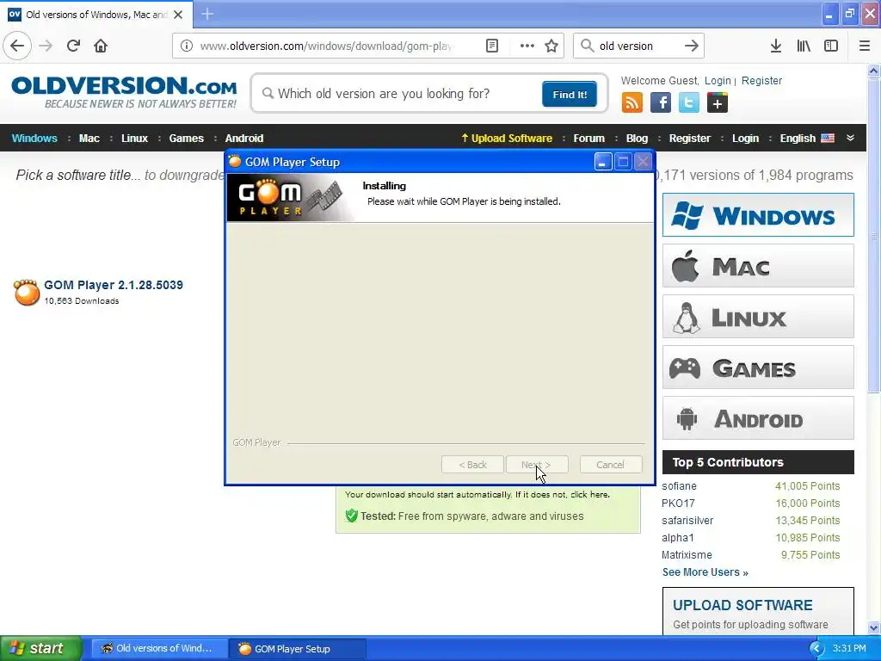
Task: Click Register link beside Welcome Guest
Action: click(761, 80)
